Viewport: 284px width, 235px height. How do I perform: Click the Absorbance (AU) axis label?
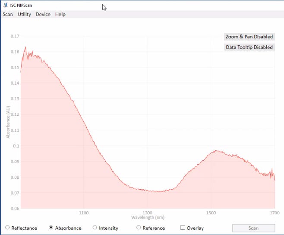[x=8, y=122]
